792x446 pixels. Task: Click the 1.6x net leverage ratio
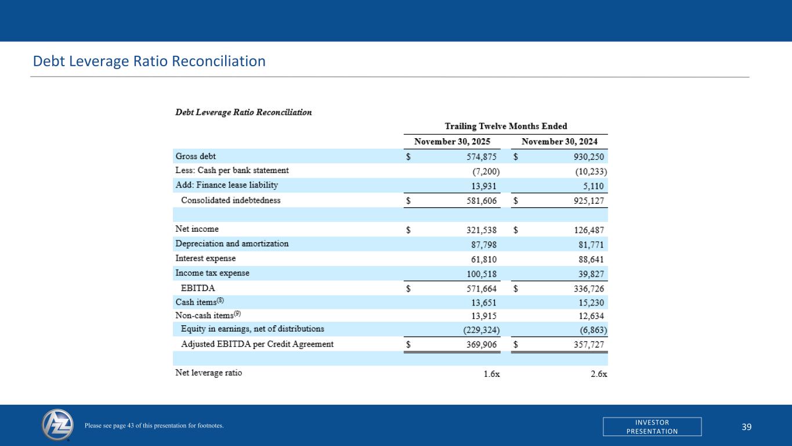(x=491, y=373)
